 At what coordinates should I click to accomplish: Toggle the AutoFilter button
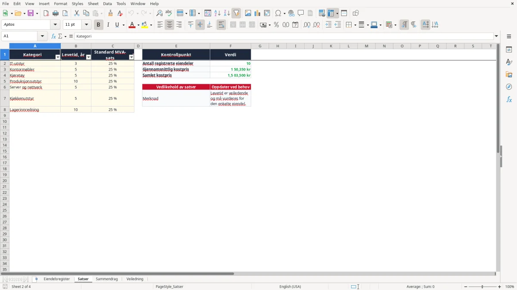pos(236,13)
